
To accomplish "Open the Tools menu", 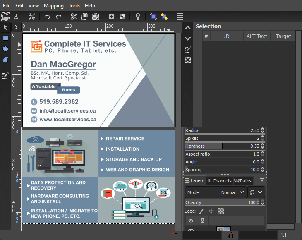I will [x=74, y=6].
